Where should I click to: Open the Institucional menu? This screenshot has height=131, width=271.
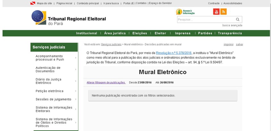click(x=86, y=33)
